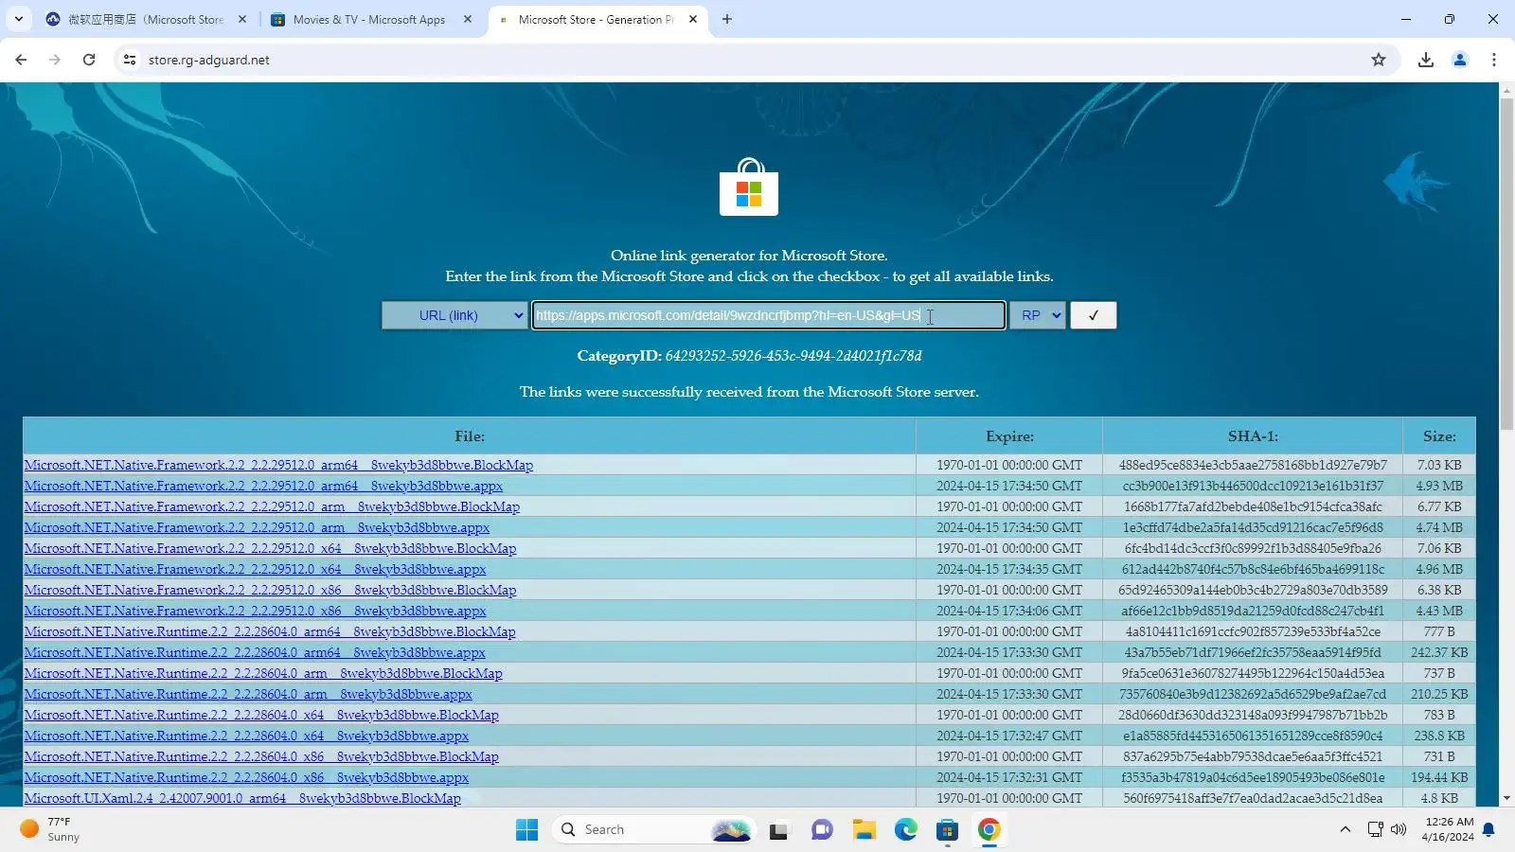This screenshot has height=852, width=1515.
Task: Click the browser address bar
Action: [748, 60]
